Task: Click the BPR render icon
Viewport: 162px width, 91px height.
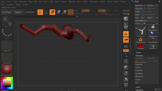Action: (x=126, y=19)
